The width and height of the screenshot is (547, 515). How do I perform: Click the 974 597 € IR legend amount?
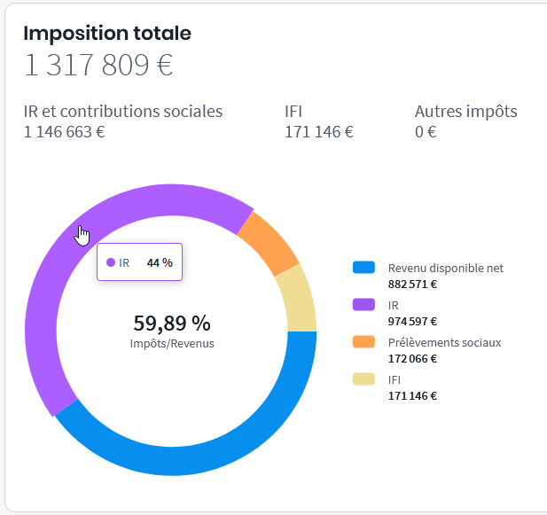coord(412,322)
